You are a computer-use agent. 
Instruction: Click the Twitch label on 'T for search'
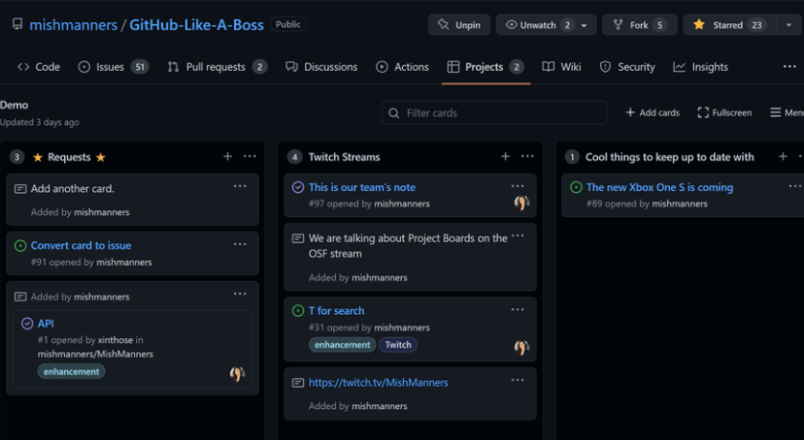398,345
